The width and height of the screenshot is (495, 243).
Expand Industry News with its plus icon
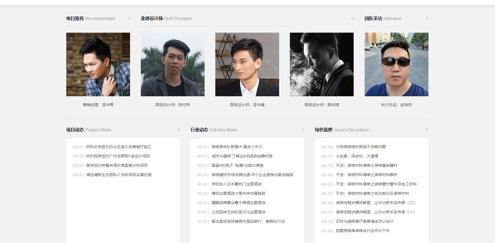pyautogui.click(x=302, y=130)
